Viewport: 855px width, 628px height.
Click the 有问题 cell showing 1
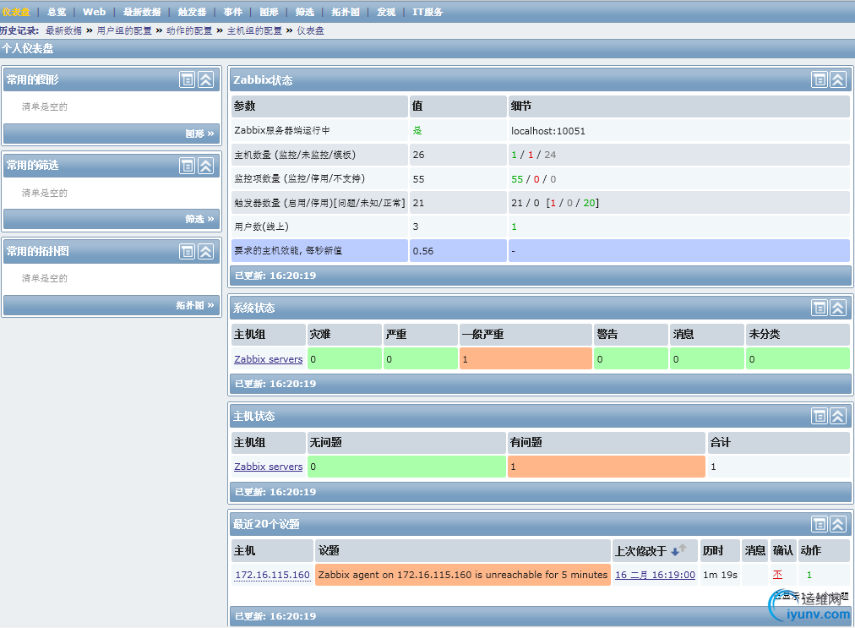click(x=607, y=467)
